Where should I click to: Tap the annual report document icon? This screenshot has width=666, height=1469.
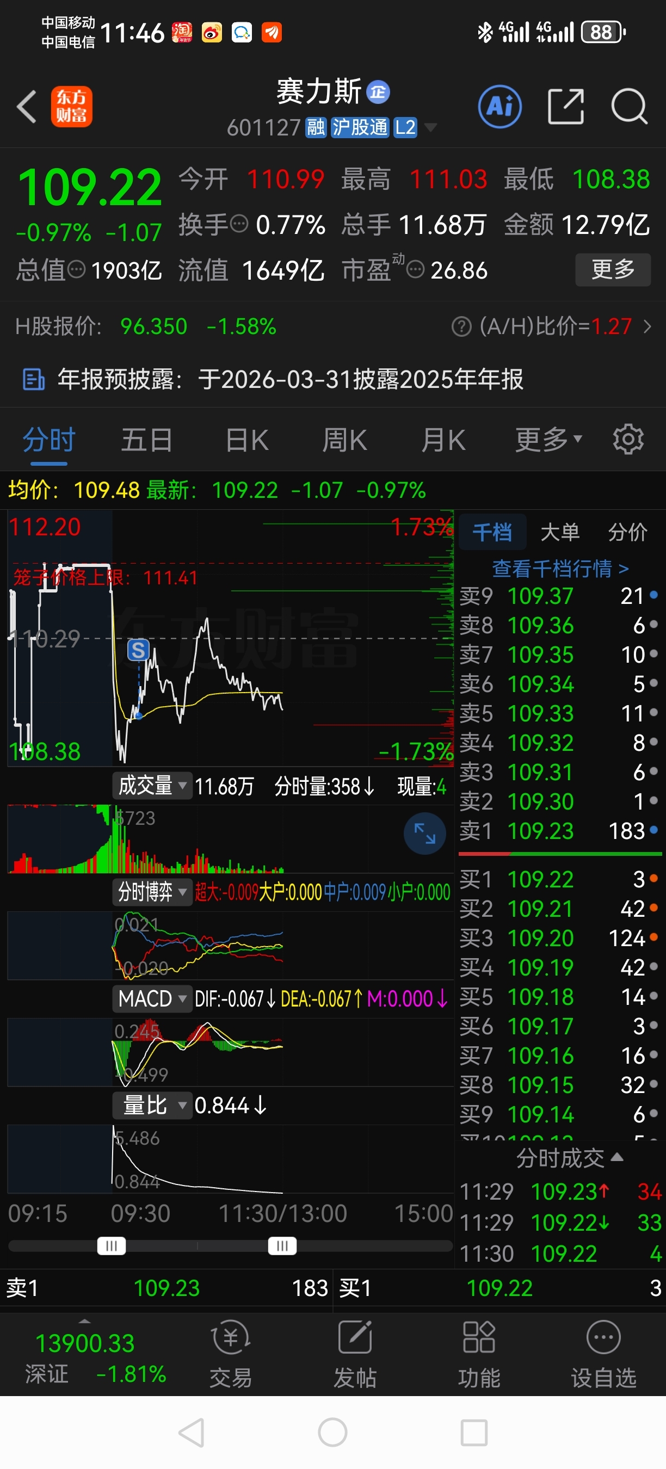[x=33, y=379]
